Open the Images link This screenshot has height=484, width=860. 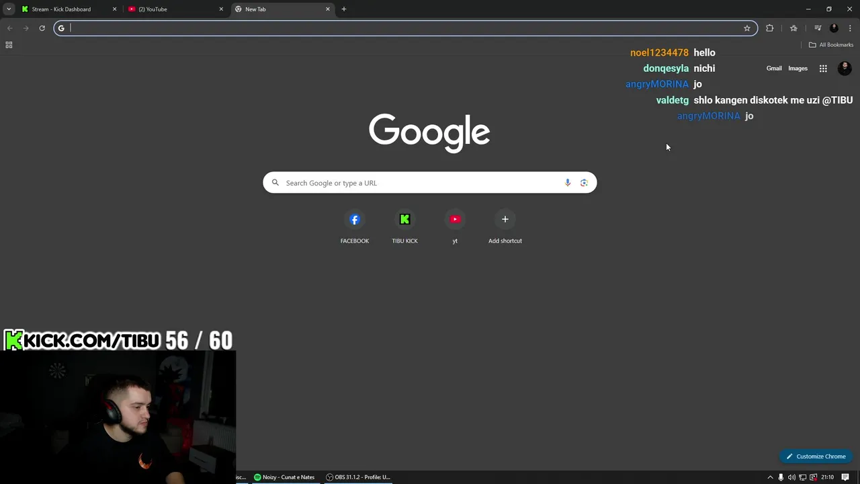pyautogui.click(x=798, y=69)
